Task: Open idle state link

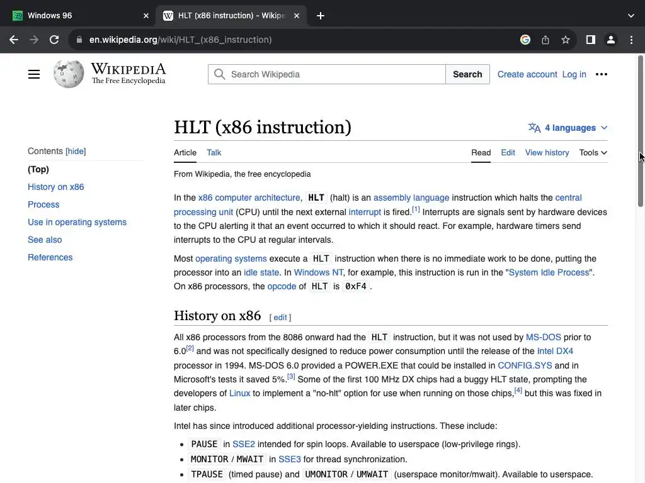Action: pos(261,273)
